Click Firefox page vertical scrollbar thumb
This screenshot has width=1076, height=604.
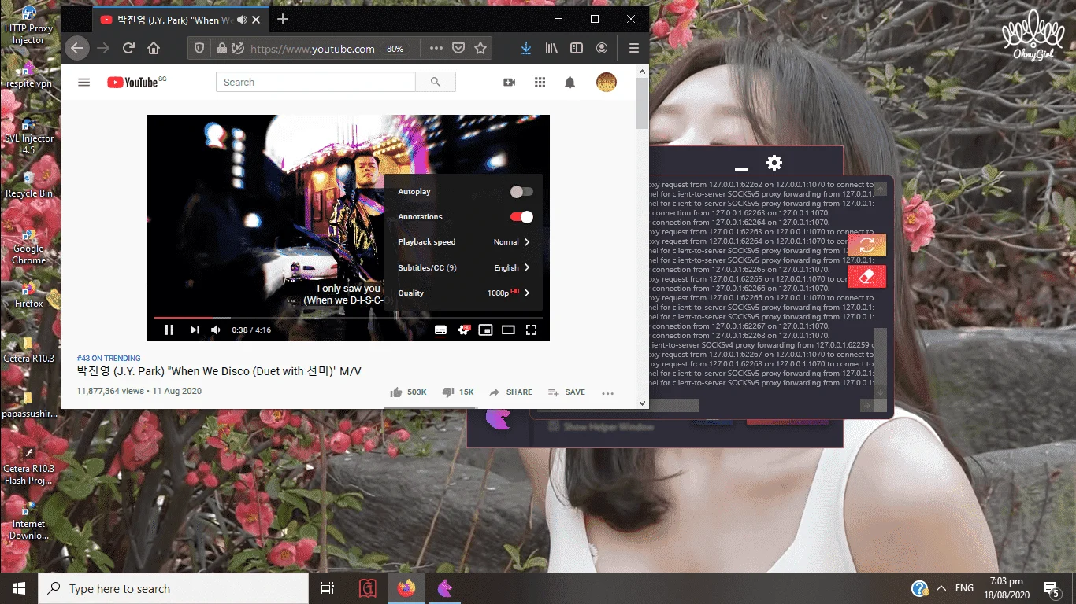[642, 104]
